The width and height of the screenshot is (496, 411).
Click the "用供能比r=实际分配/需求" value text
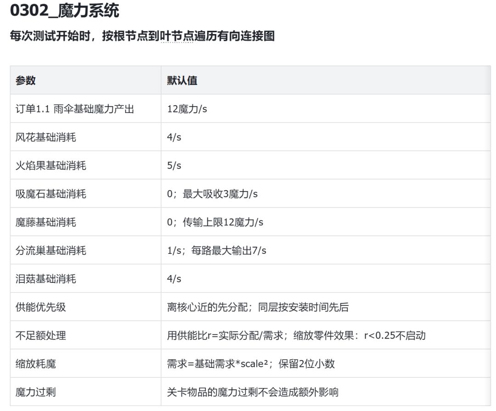tap(225, 335)
